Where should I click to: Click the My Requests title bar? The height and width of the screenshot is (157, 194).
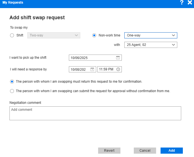pos(84,3)
